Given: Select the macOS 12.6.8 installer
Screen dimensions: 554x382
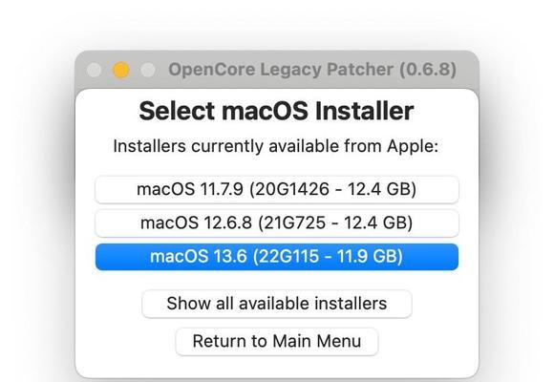Looking at the screenshot, I should point(277,223).
